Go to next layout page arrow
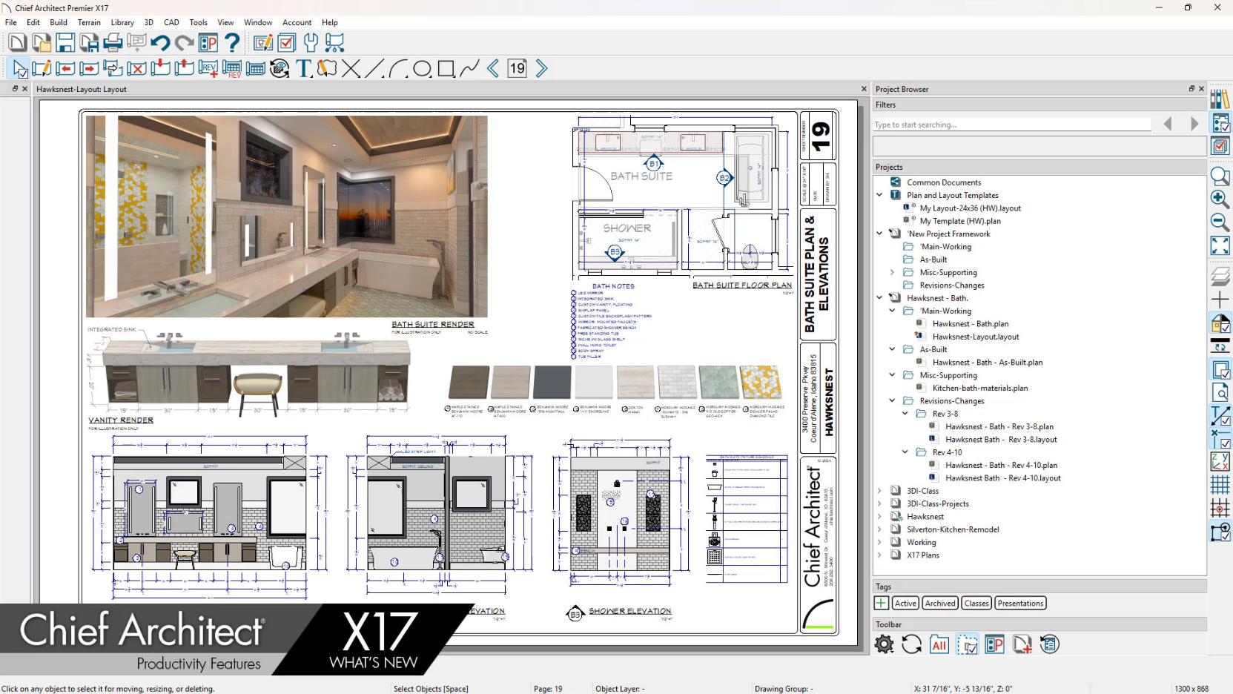1233x694 pixels. (541, 69)
